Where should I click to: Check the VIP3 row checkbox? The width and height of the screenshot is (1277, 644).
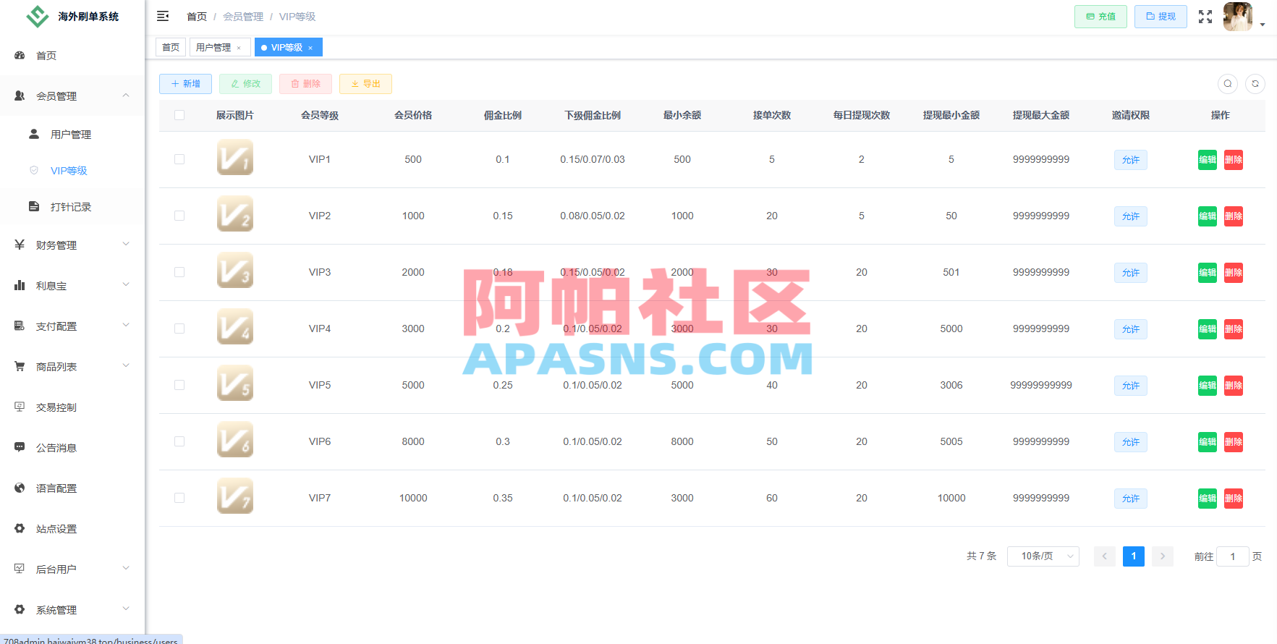click(179, 272)
